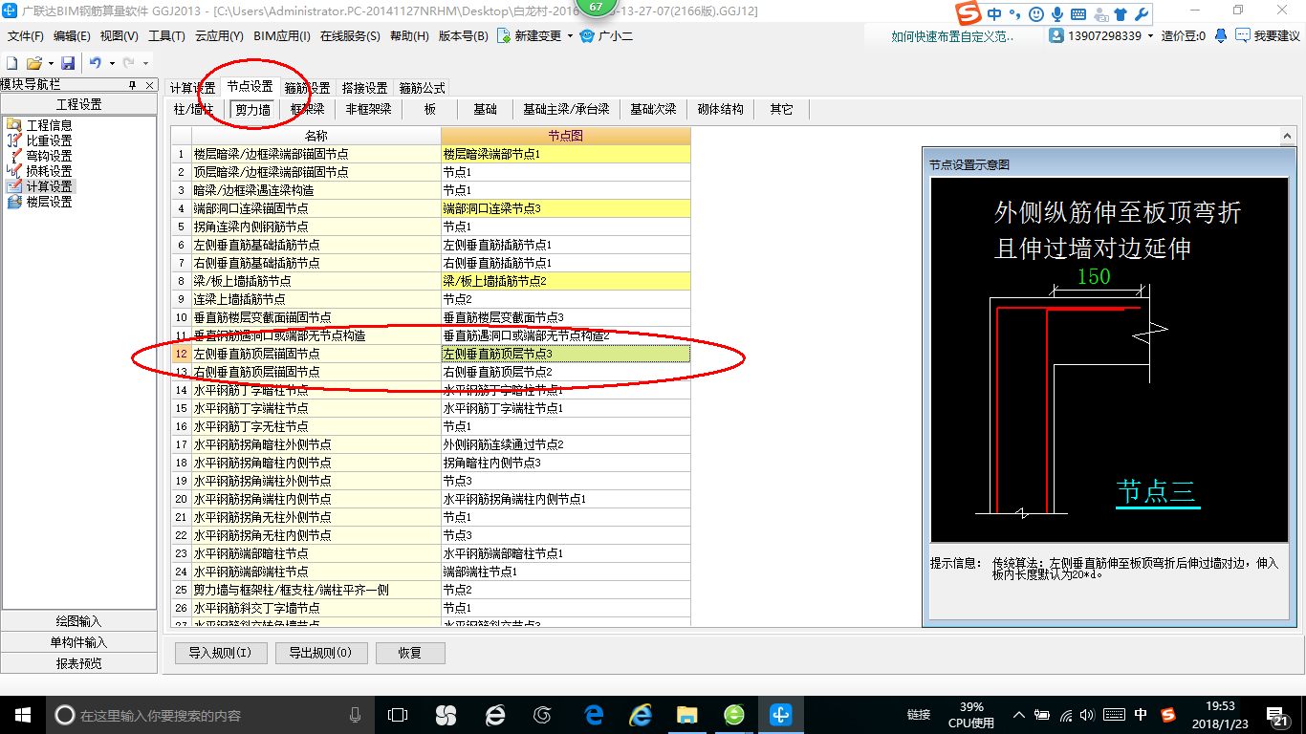Click the Sogou voice input microphone icon
The height and width of the screenshot is (734, 1306).
tap(1057, 14)
